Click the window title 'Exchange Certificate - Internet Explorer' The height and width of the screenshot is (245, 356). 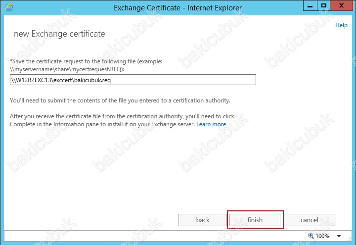pos(178,8)
